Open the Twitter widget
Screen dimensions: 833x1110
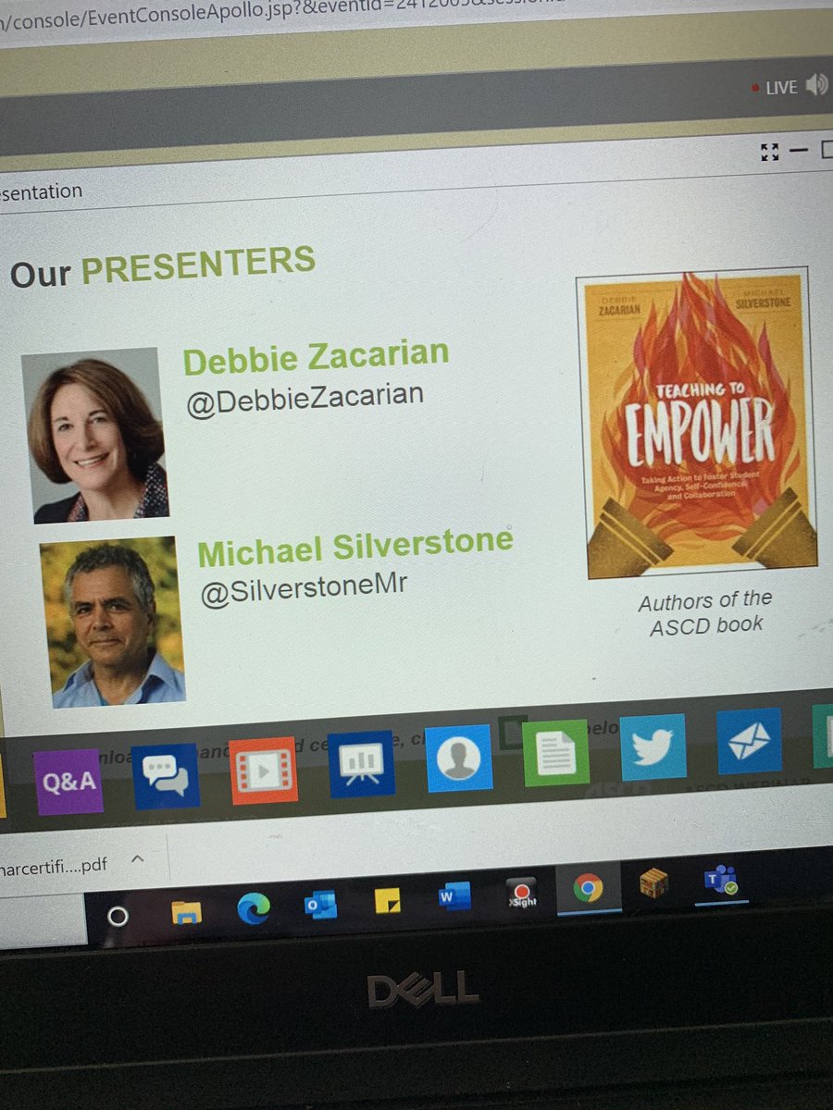click(x=653, y=746)
